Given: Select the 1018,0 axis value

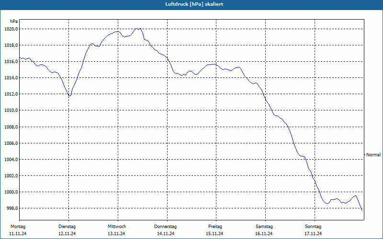Looking at the screenshot, I should 11,45.
